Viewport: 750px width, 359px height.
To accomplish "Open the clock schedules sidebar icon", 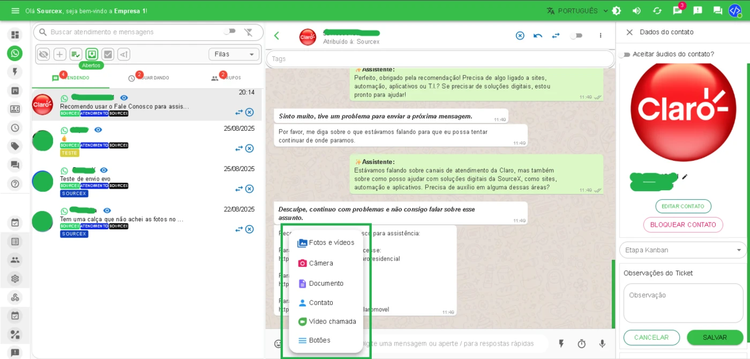I will tap(15, 128).
